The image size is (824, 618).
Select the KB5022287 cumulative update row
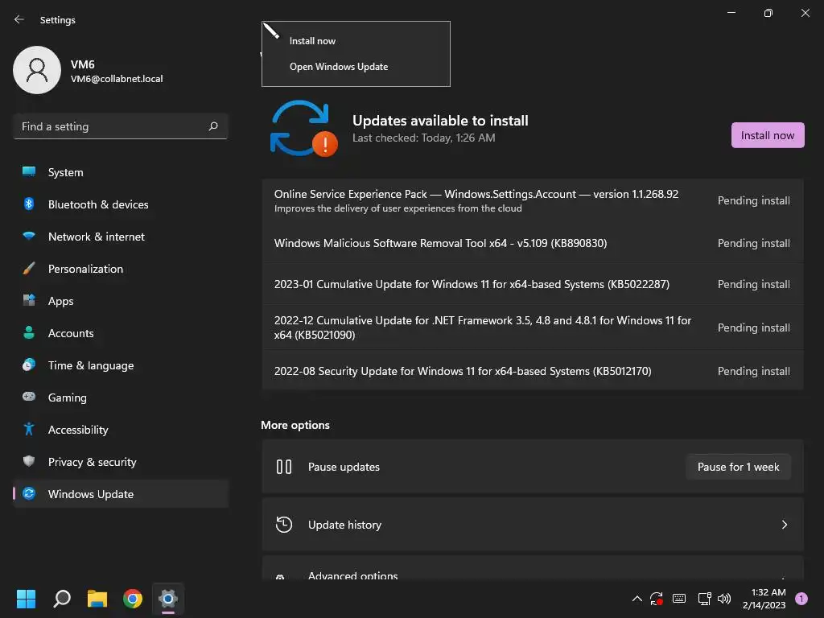click(x=533, y=284)
